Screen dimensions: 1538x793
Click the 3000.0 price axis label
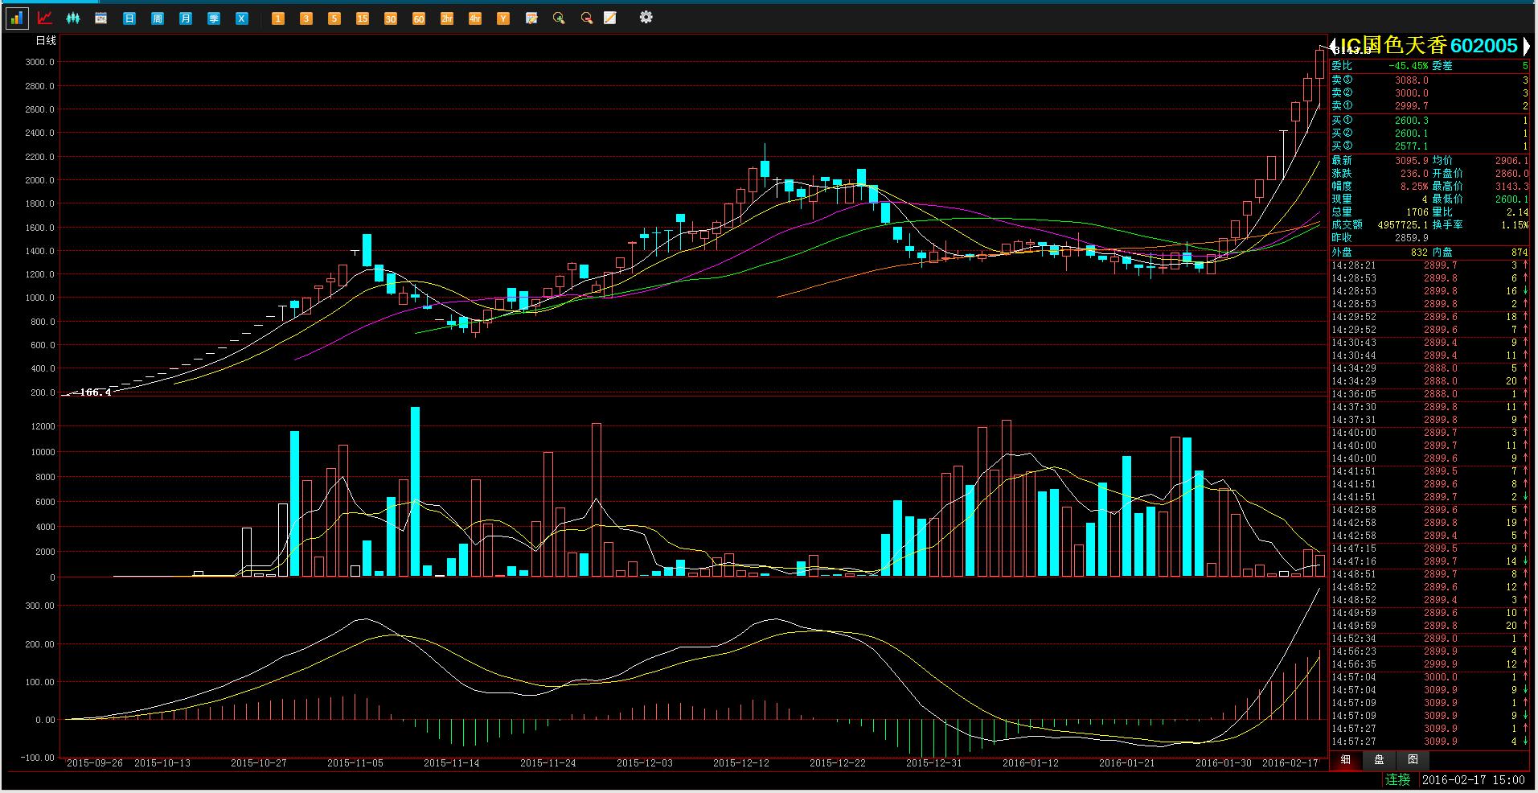(x=40, y=62)
